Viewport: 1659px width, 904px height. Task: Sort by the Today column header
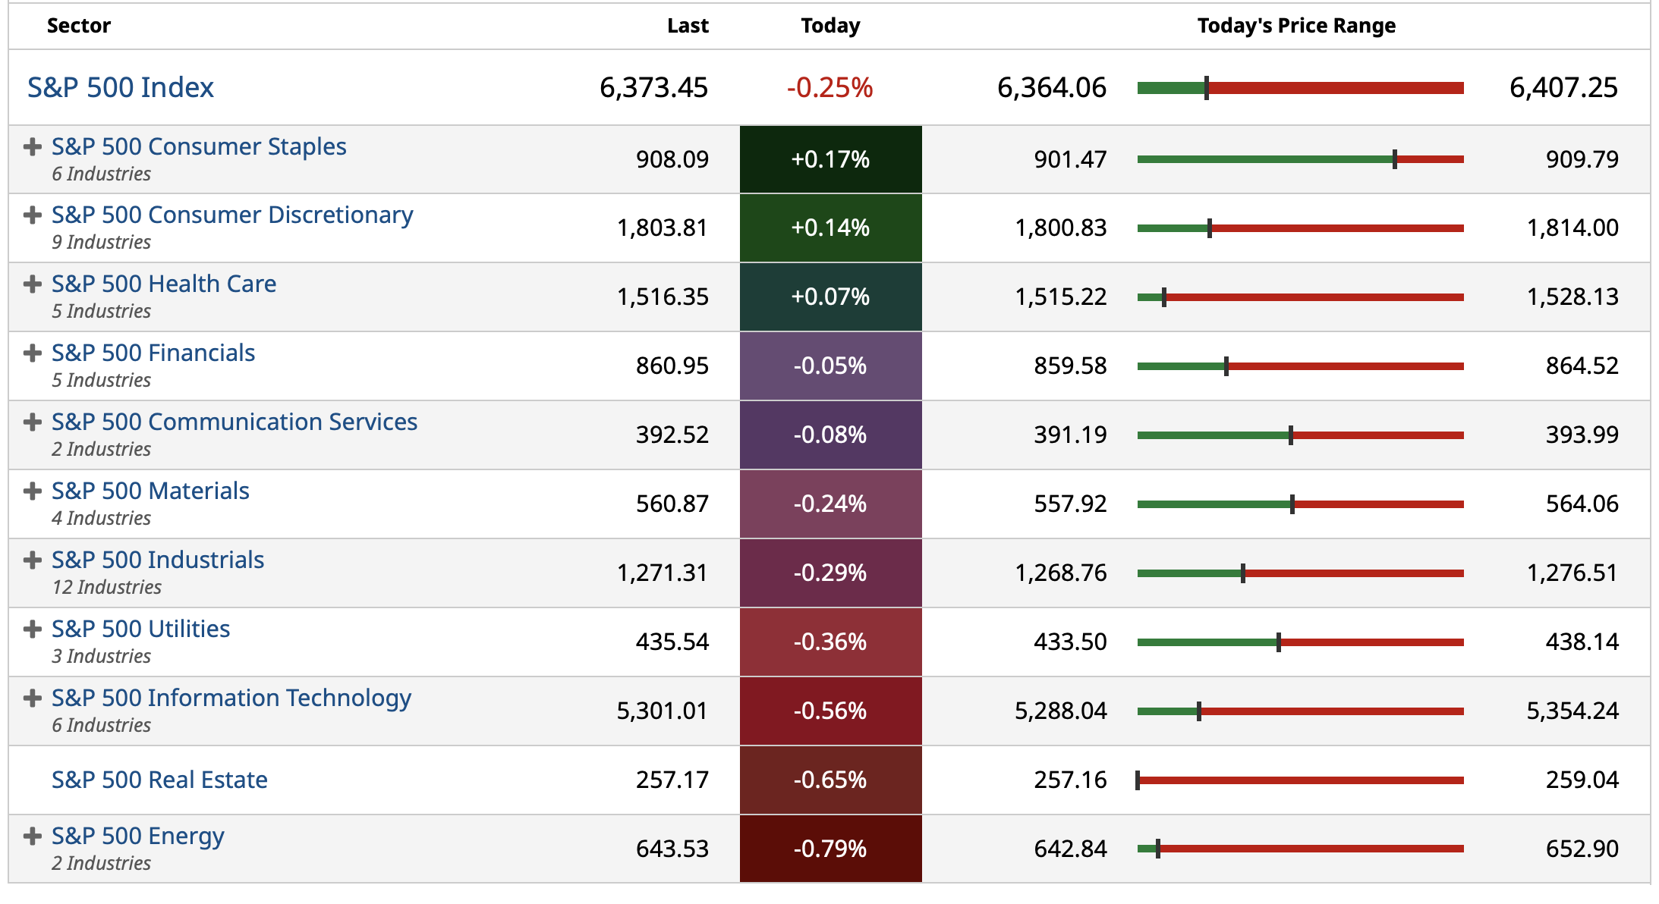[830, 26]
